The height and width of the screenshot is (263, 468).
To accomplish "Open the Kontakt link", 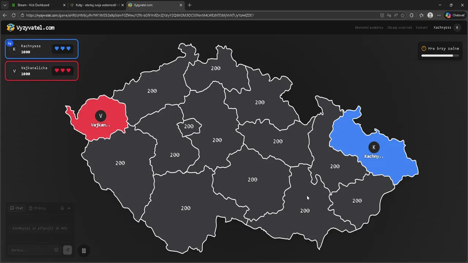I will coord(422,28).
